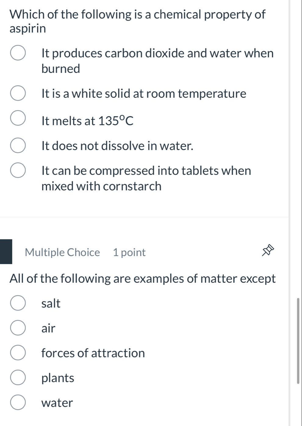
Task: Select 'It can be compressed into tablets' option
Action: [17, 171]
